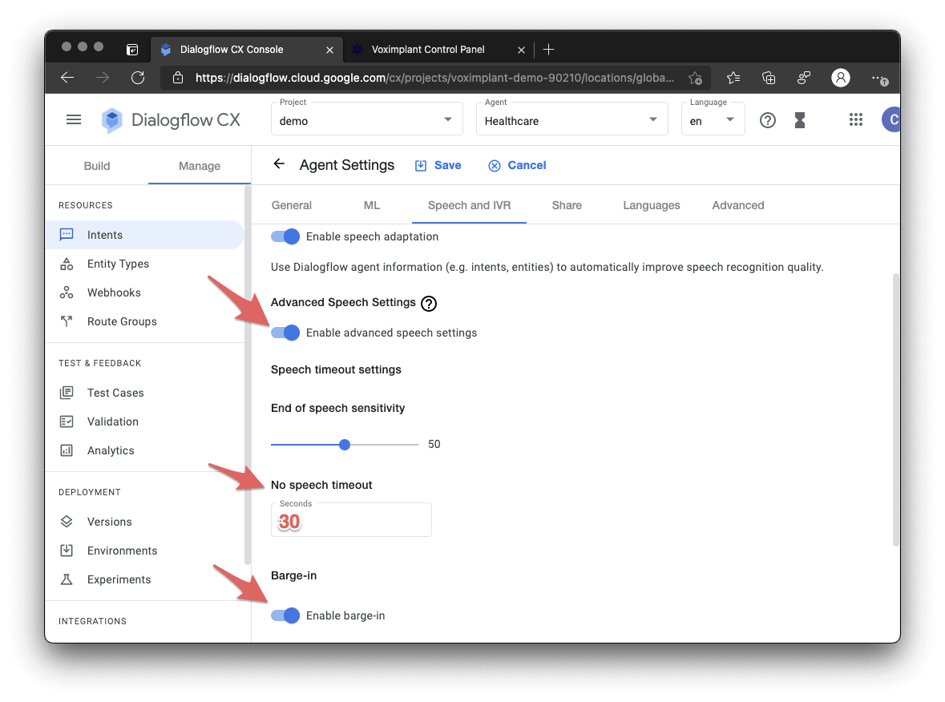This screenshot has width=945, height=702.
Task: Open the Agent Healthcare dropdown
Action: (571, 119)
